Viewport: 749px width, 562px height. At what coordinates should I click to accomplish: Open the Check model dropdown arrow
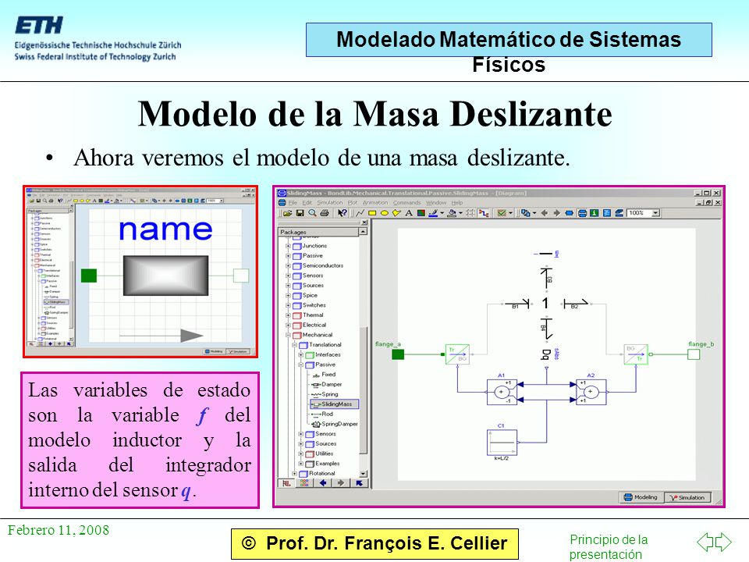[510, 213]
